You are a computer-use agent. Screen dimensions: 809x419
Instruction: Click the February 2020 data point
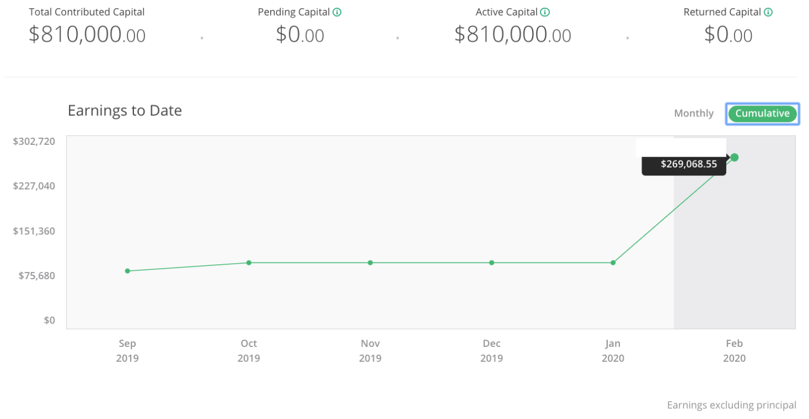734,157
